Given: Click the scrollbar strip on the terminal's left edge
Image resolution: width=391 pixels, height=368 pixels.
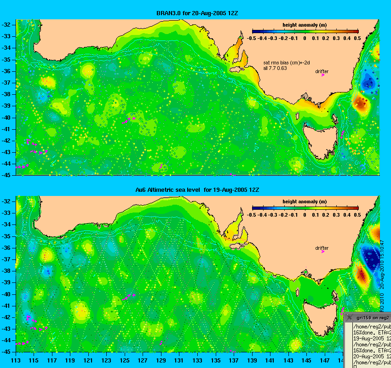Looking at the screenshot, I should click(x=348, y=345).
